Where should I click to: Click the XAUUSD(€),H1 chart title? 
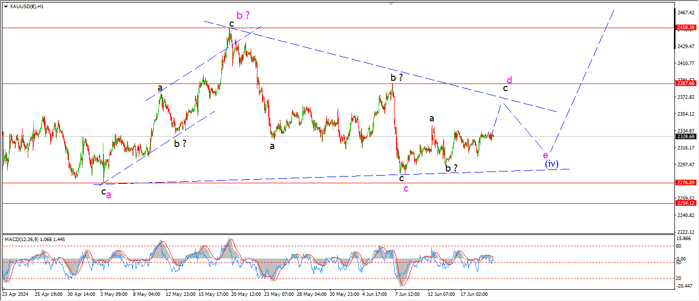[27, 7]
